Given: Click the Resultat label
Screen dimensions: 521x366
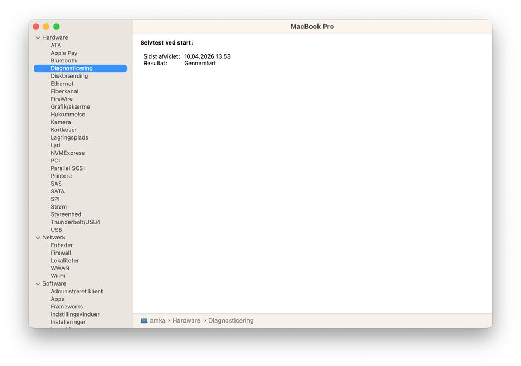Looking at the screenshot, I should point(155,63).
